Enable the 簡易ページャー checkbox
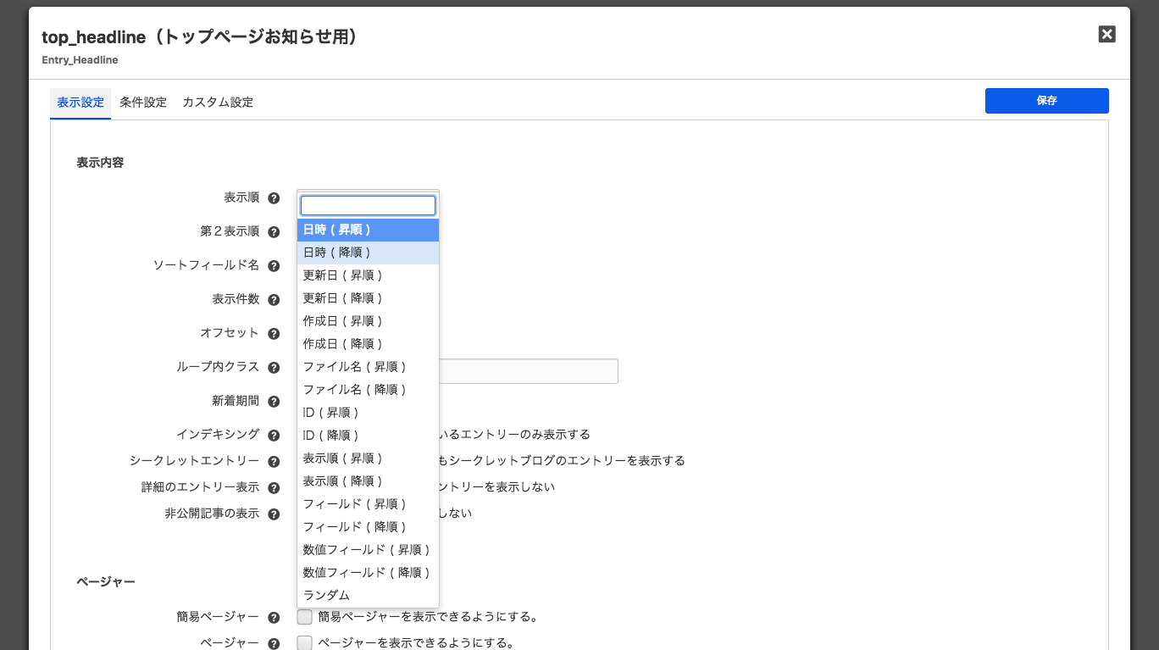The width and height of the screenshot is (1159, 650). (x=305, y=617)
